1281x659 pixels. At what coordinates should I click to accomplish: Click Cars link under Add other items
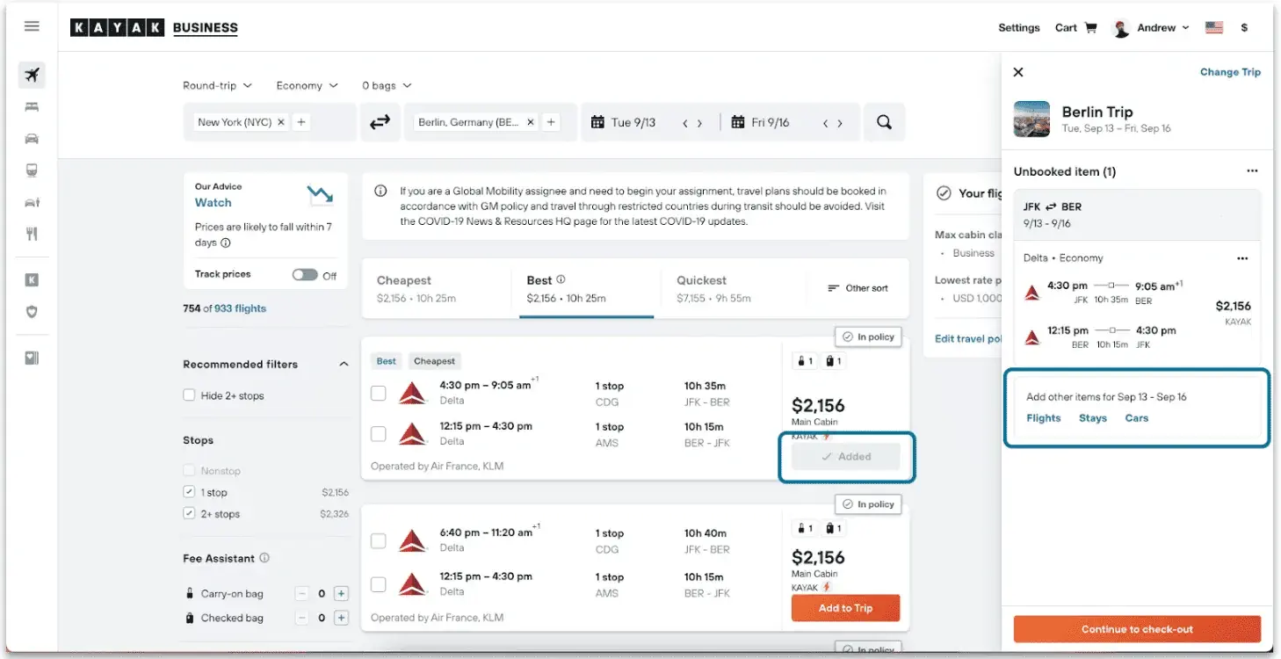point(1137,418)
